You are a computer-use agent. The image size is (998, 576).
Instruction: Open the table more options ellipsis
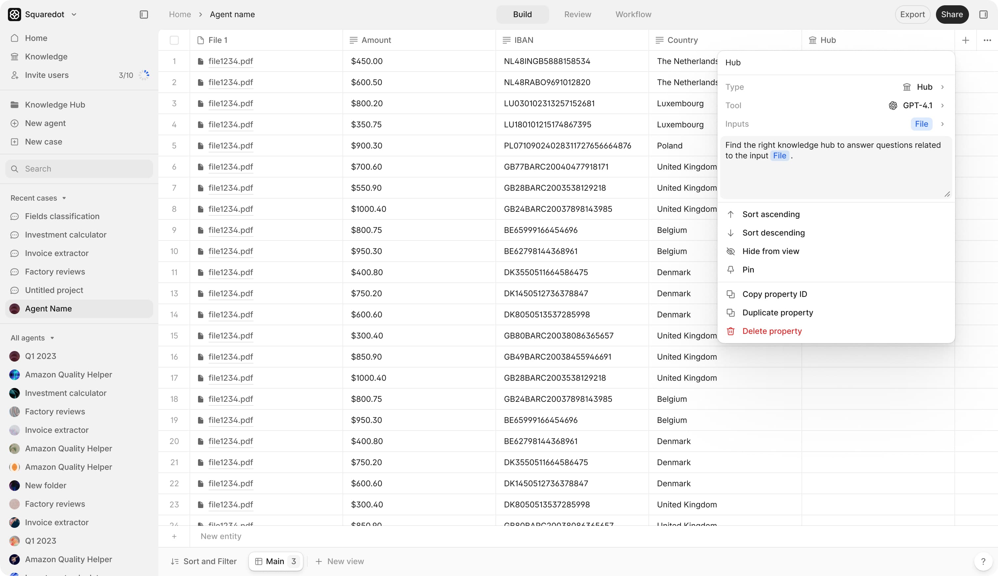pos(987,40)
